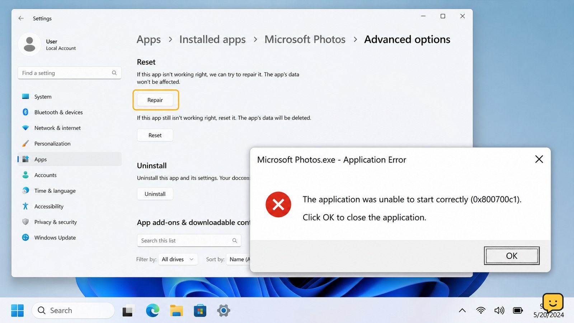Image resolution: width=574 pixels, height=323 pixels.
Task: Open Bluetooth & devices settings
Action: pyautogui.click(x=70, y=112)
